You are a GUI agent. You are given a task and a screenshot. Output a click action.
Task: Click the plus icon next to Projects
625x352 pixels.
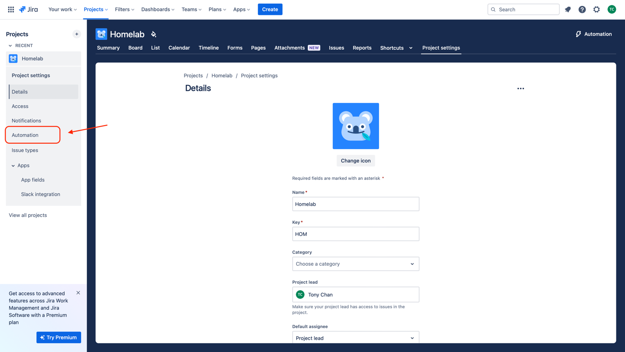point(77,34)
